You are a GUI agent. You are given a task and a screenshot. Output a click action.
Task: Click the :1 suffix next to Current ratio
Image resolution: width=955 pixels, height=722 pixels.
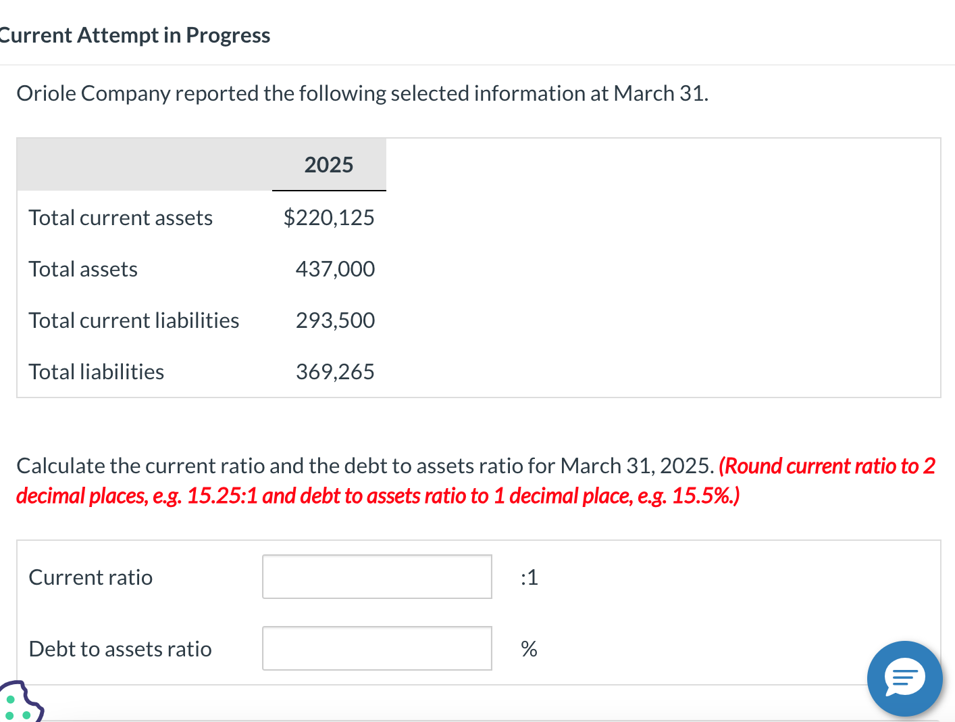pos(529,577)
